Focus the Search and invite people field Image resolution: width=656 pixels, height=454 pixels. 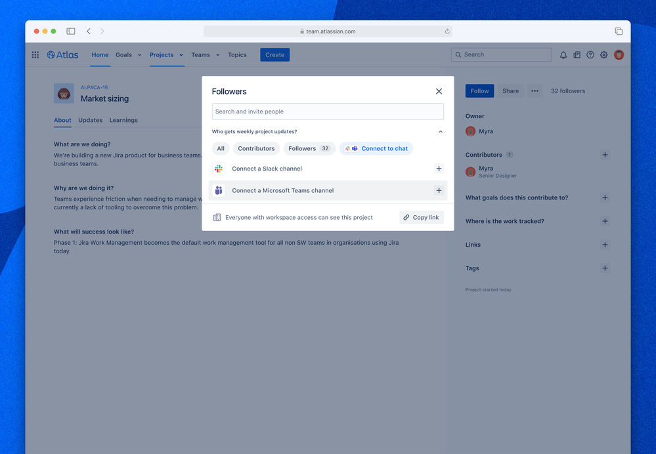point(328,112)
